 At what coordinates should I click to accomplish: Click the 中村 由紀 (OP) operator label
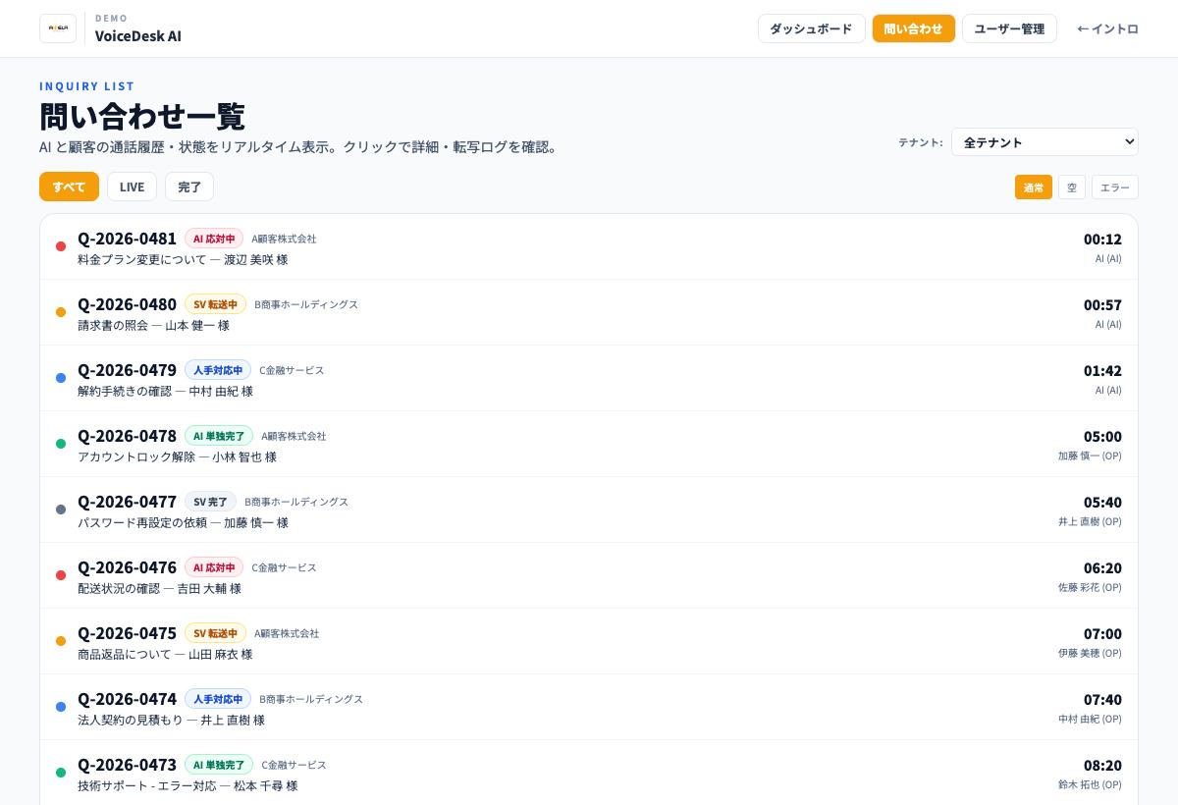[1090, 719]
